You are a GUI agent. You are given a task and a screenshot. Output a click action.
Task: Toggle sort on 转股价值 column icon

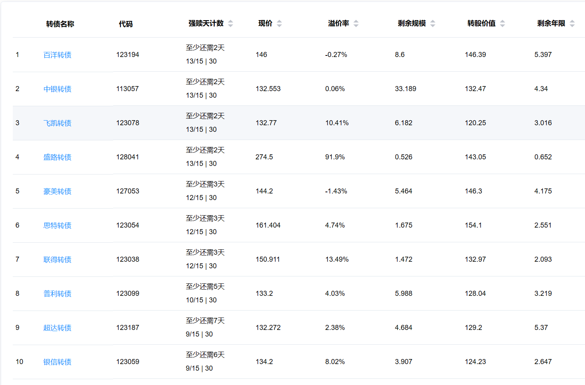coord(502,24)
